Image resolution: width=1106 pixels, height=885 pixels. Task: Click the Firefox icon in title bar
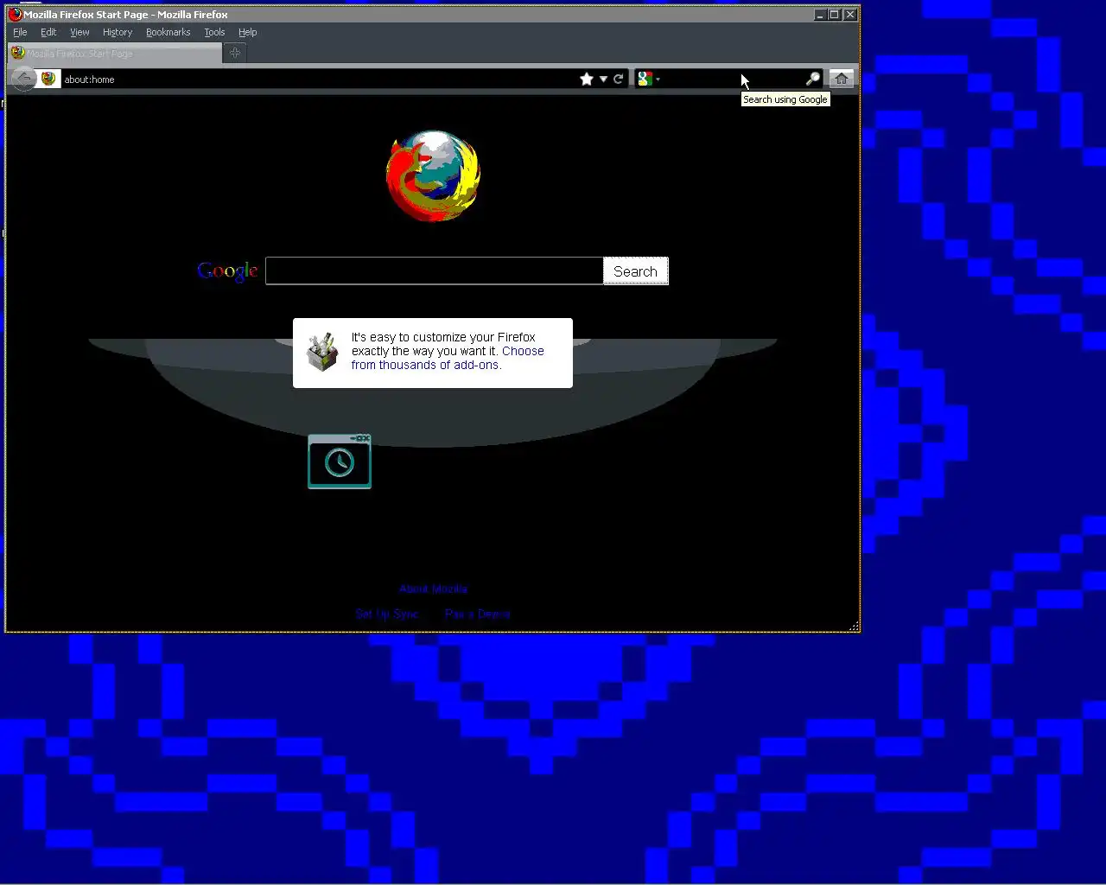pyautogui.click(x=15, y=14)
